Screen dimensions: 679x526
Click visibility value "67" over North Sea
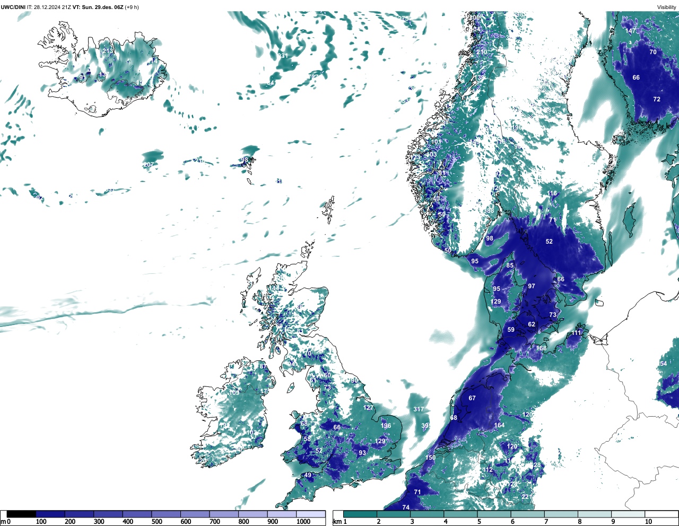[x=472, y=398]
